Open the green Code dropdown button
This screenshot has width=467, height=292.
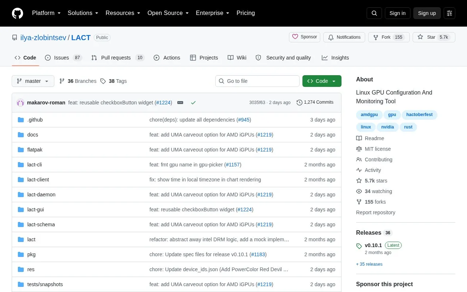pos(322,81)
